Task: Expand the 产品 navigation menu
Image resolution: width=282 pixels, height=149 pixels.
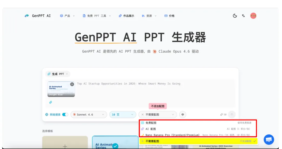Action: 67,16
